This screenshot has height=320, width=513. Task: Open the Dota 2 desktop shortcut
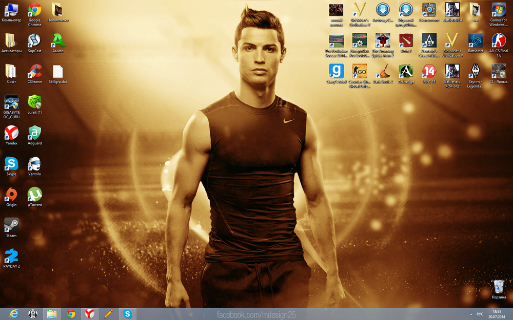coord(406,41)
